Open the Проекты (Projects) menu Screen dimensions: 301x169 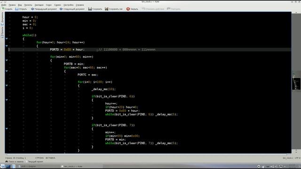[28, 5]
